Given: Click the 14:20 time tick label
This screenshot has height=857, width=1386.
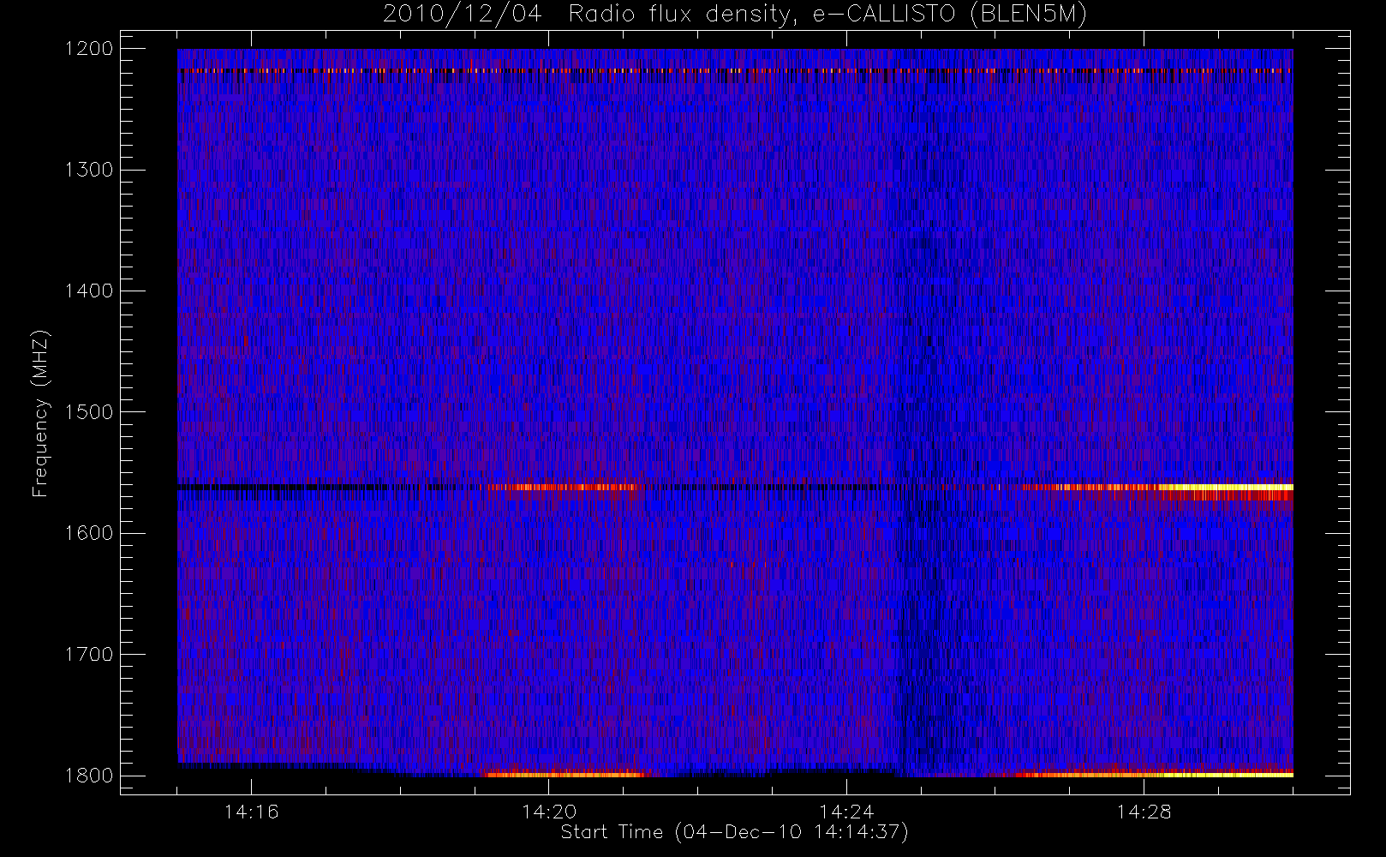Looking at the screenshot, I should pos(548,812).
